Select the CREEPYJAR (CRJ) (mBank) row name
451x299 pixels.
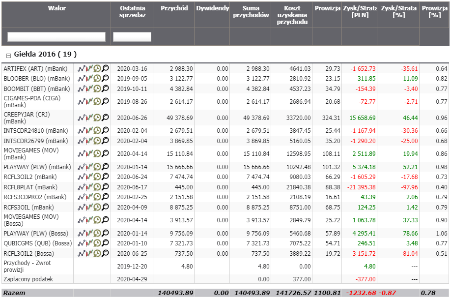(27, 118)
